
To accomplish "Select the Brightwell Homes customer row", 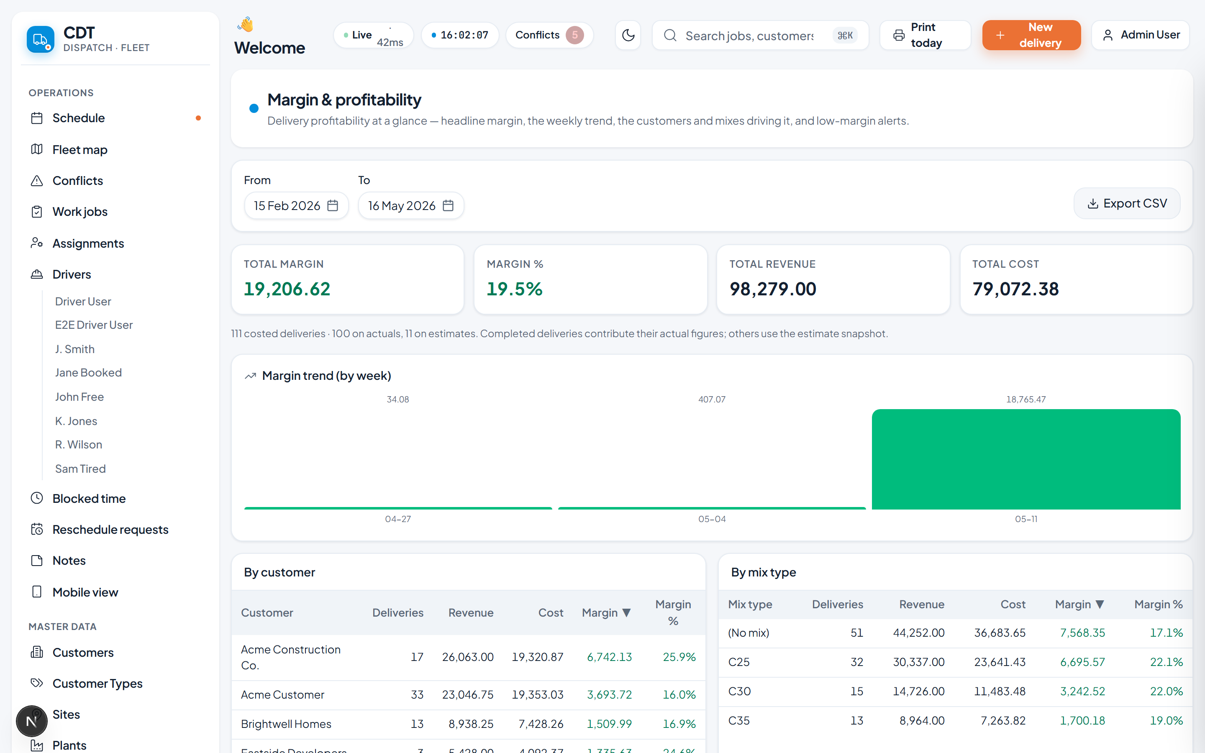I will point(469,724).
